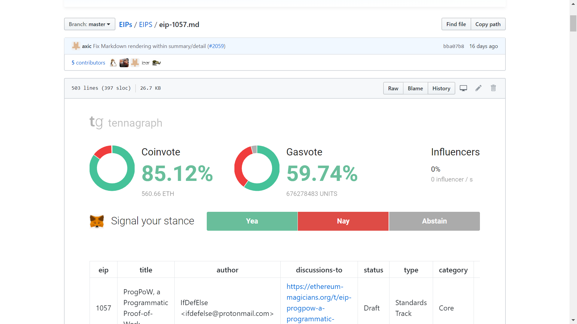Click the page vertical scrollbar thumb
Viewport: 577px width, 324px height.
573,23
